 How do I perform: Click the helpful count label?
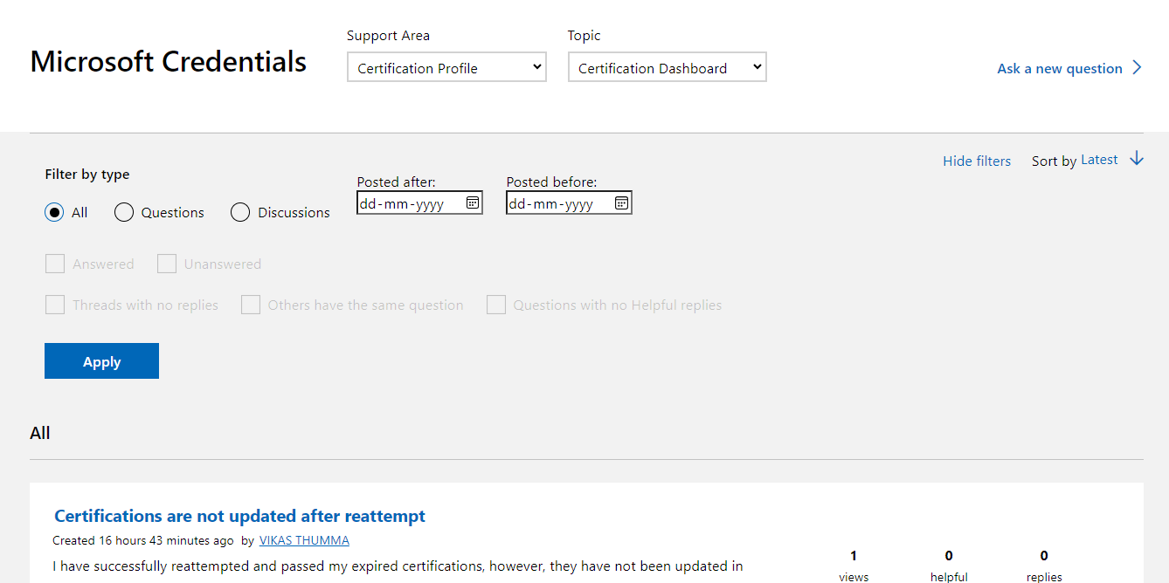pos(949,576)
